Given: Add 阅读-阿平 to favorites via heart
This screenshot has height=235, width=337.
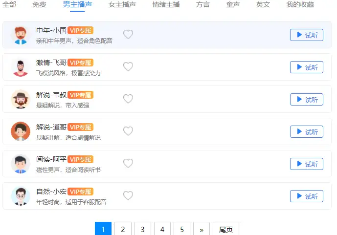Looking at the screenshot, I should pyautogui.click(x=128, y=163).
